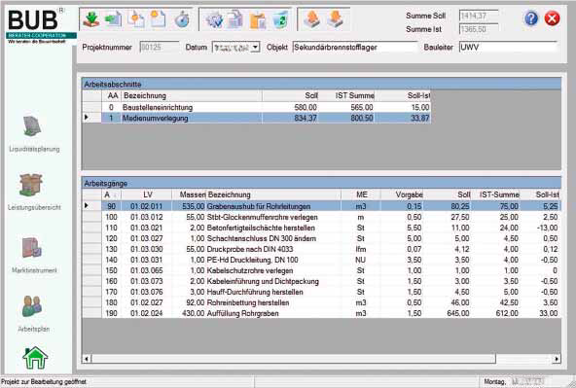Click the recycle bin toolbar icon

pyautogui.click(x=280, y=19)
